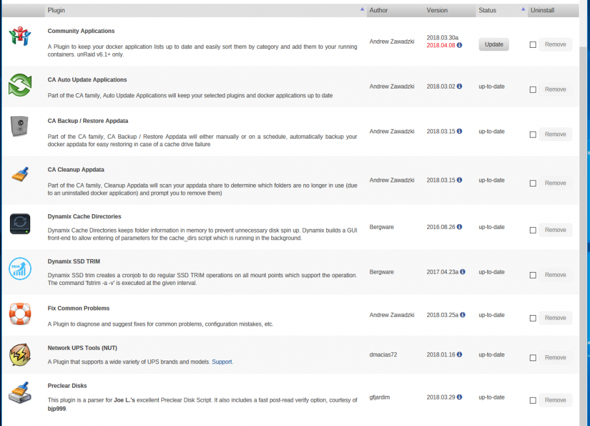
Task: Sort list using the Plugin column arrow
Action: pyautogui.click(x=362, y=9)
